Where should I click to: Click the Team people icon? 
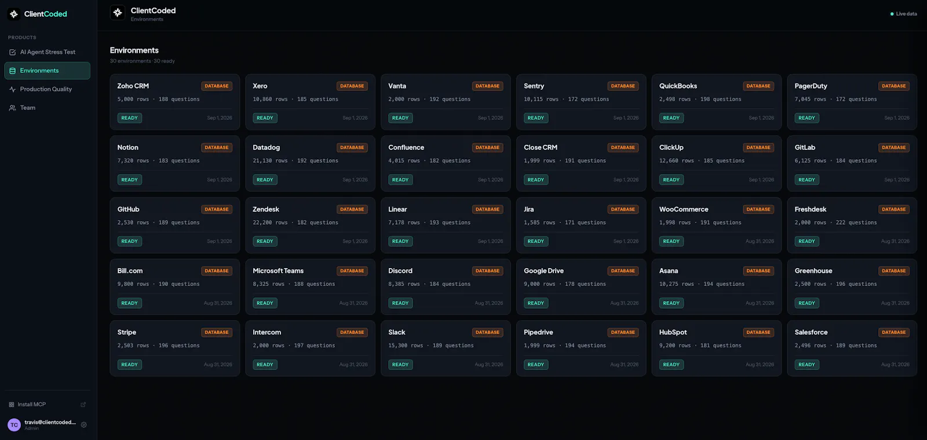(13, 108)
